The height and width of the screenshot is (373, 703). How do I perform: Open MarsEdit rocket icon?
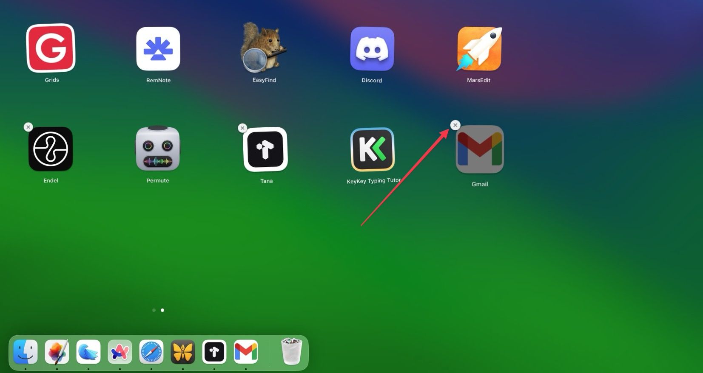479,49
